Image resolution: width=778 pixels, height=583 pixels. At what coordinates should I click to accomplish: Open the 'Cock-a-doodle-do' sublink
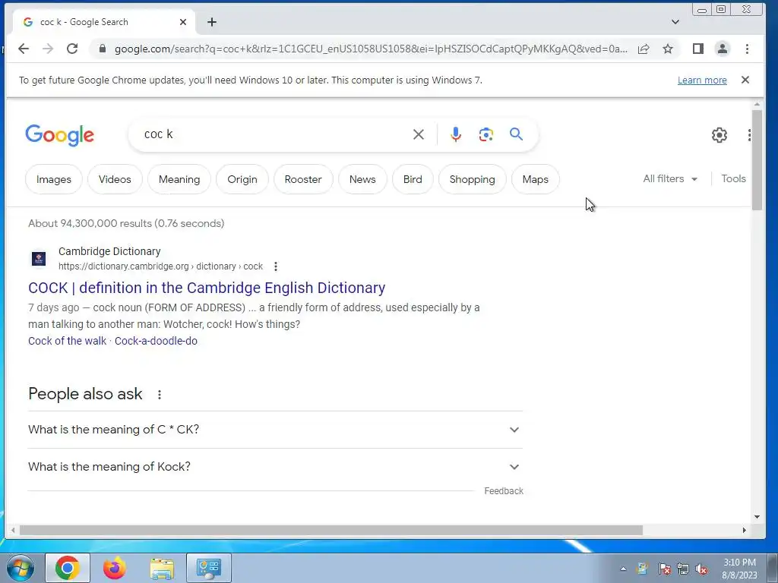click(156, 341)
